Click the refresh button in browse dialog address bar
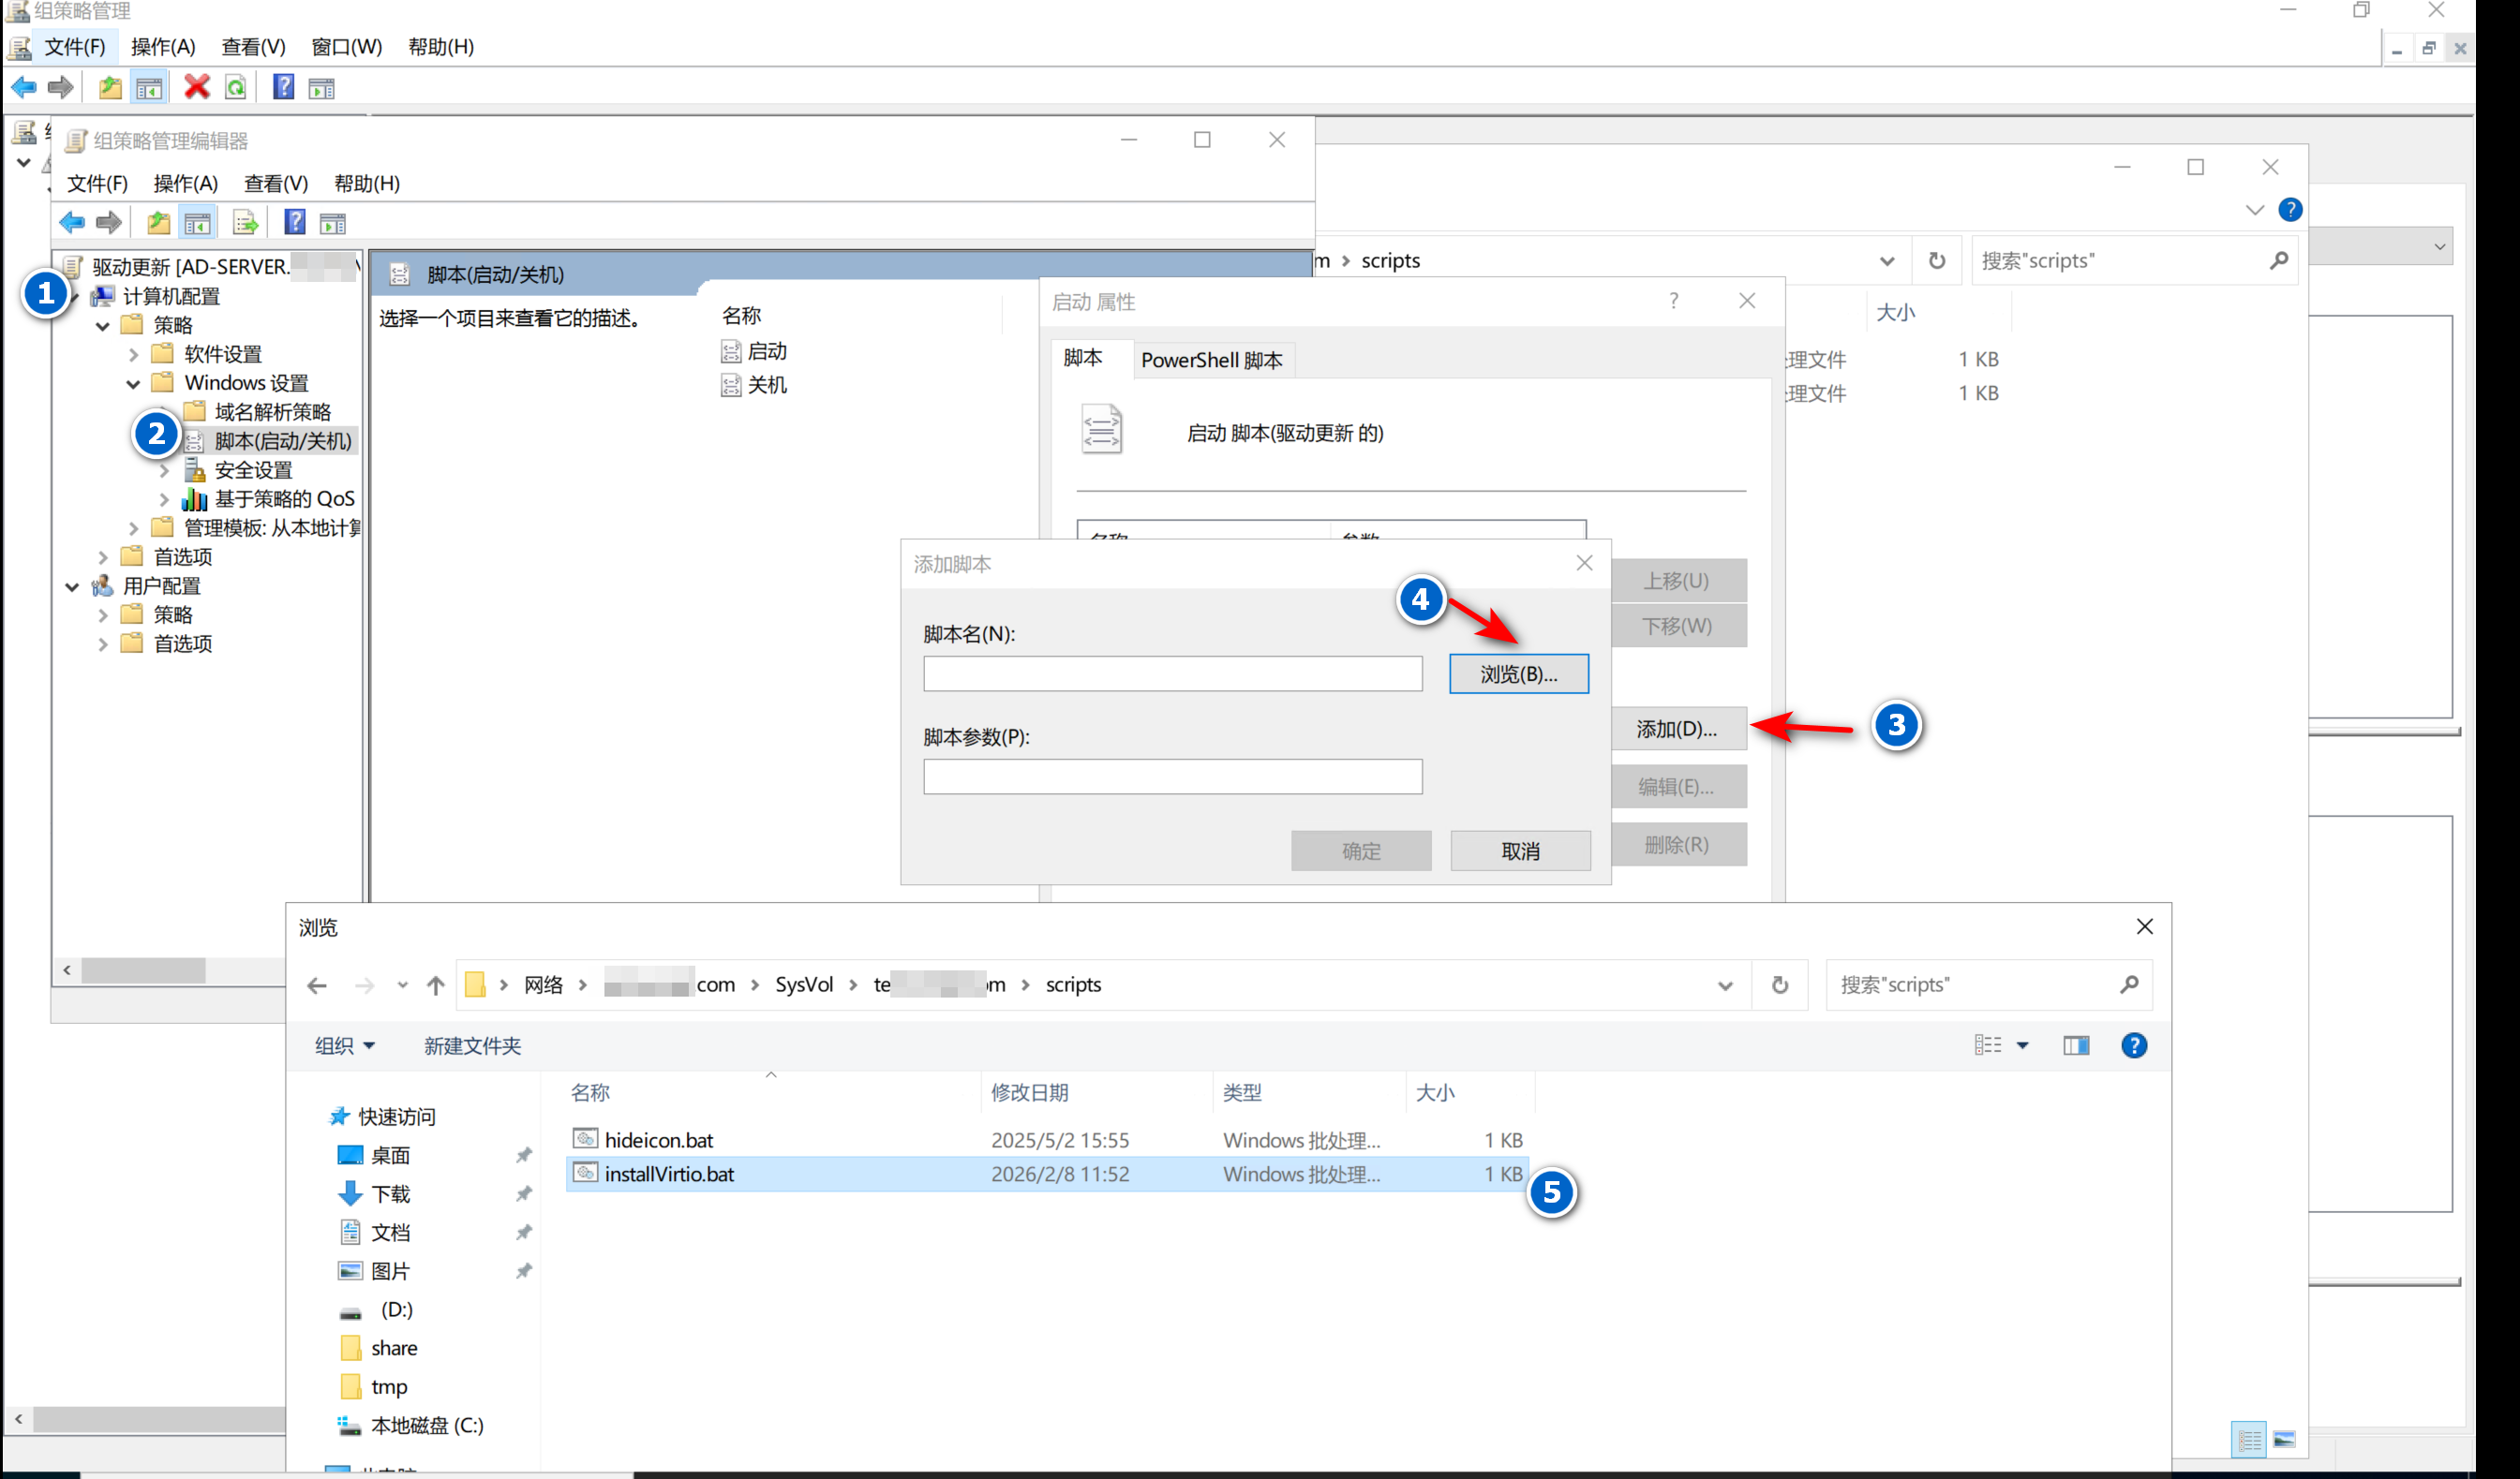 click(x=1779, y=985)
